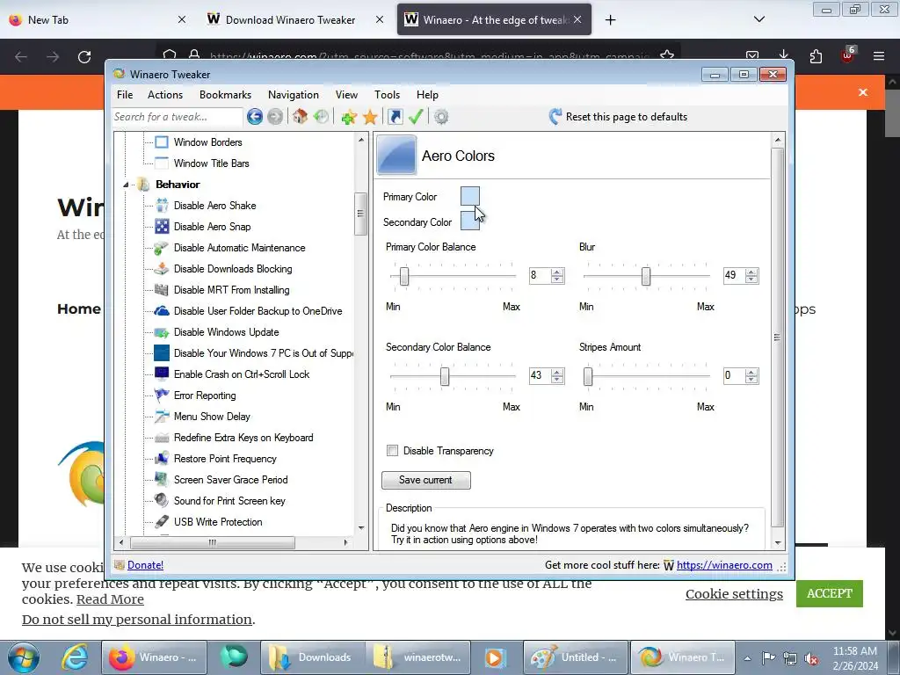
Task: Select Window Borders tree item
Action: (x=207, y=142)
